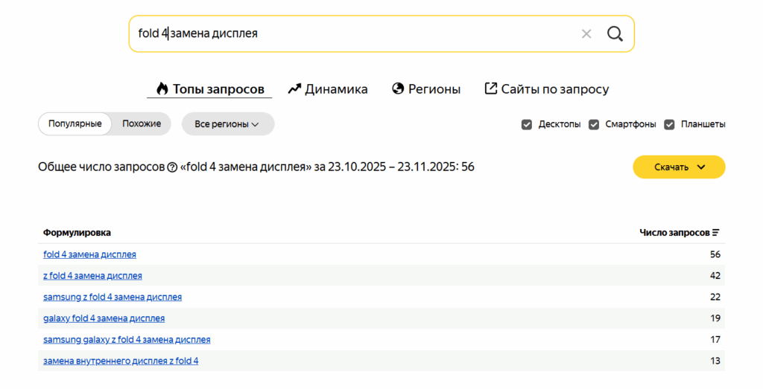Disable the Планшеты checkbox
Screen dimensions: 763x389
pos(669,124)
